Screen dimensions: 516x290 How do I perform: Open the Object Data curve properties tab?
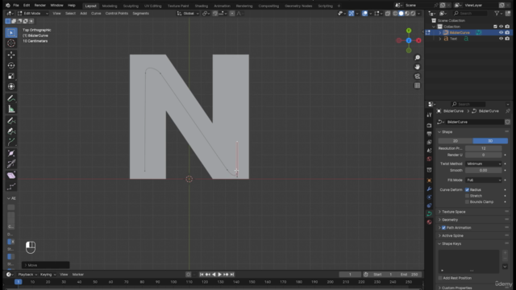[429, 213]
